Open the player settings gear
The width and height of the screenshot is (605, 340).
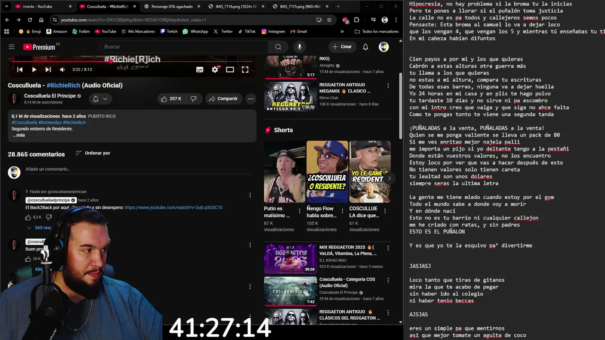[215, 69]
